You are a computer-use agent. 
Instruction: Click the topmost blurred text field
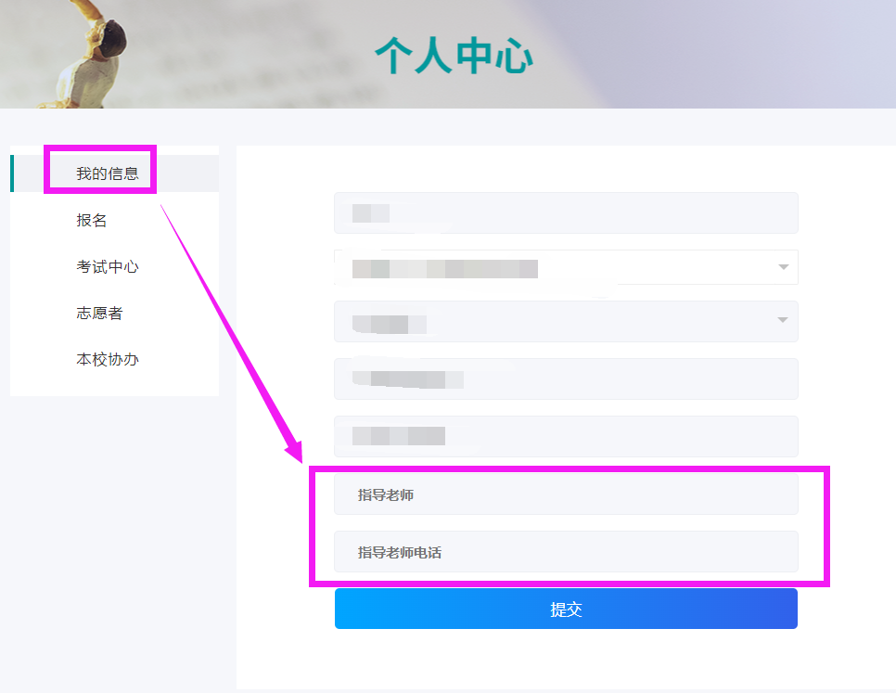[x=566, y=213]
